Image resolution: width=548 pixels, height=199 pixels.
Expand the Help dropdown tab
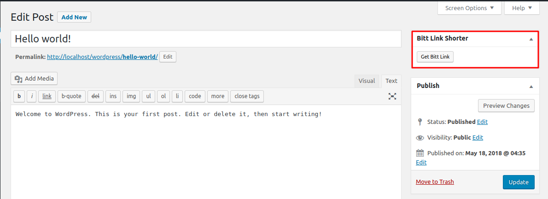tap(522, 8)
